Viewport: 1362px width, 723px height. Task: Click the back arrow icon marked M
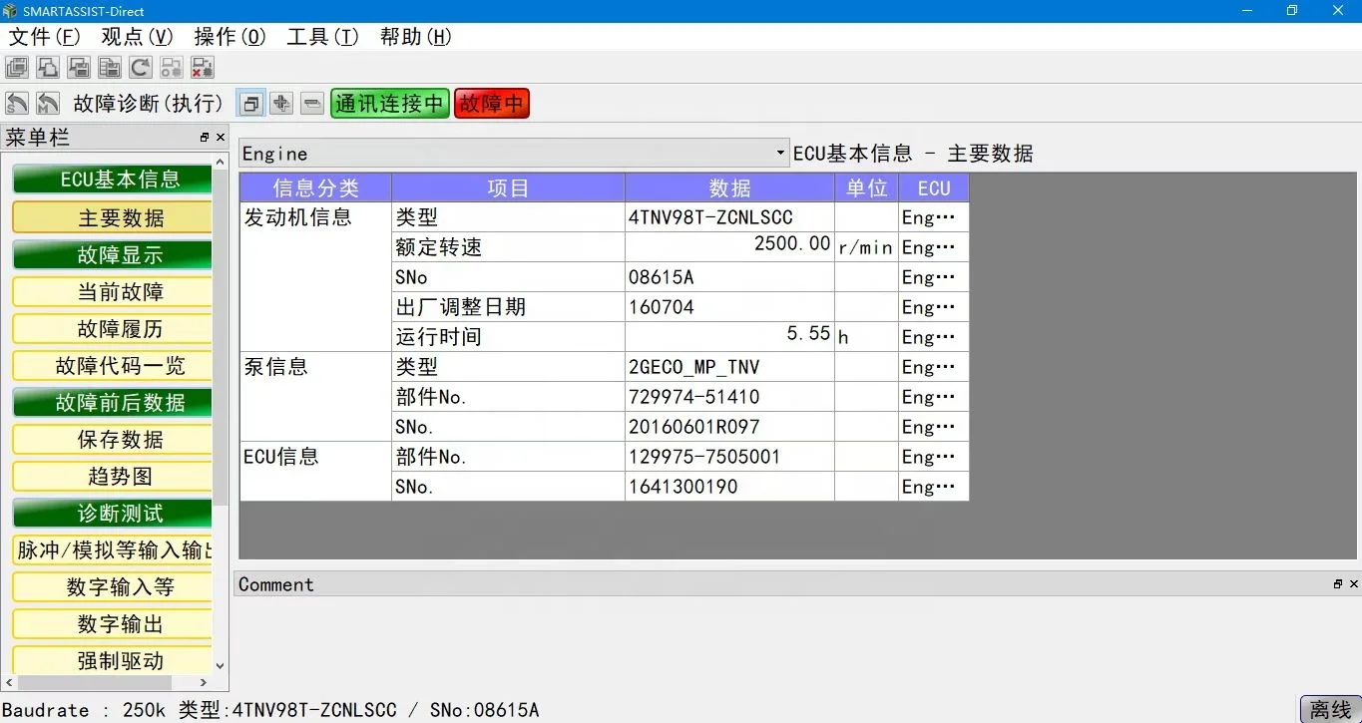48,104
